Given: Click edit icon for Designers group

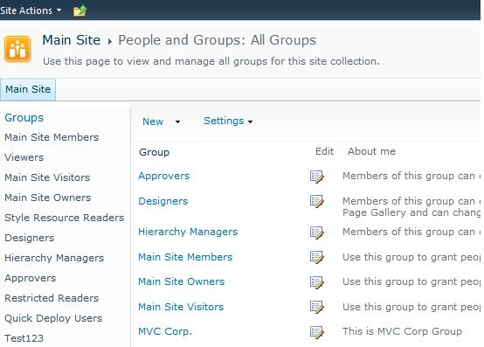Looking at the screenshot, I should point(317,202).
